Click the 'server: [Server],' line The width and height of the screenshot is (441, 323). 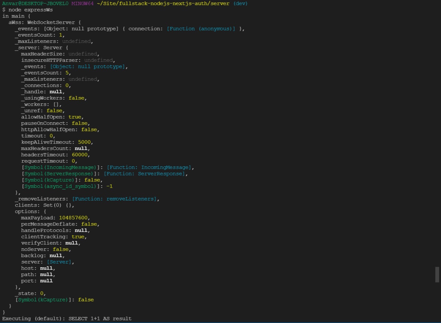pos(48,262)
